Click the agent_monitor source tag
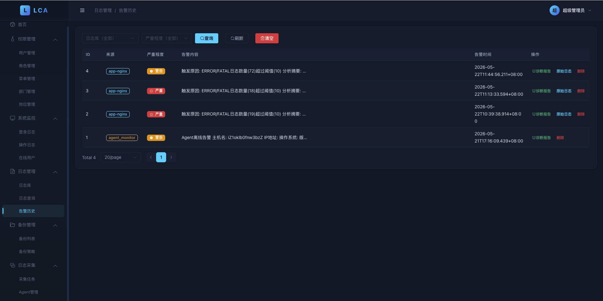Viewport: 603px width, 301px height. (x=122, y=138)
